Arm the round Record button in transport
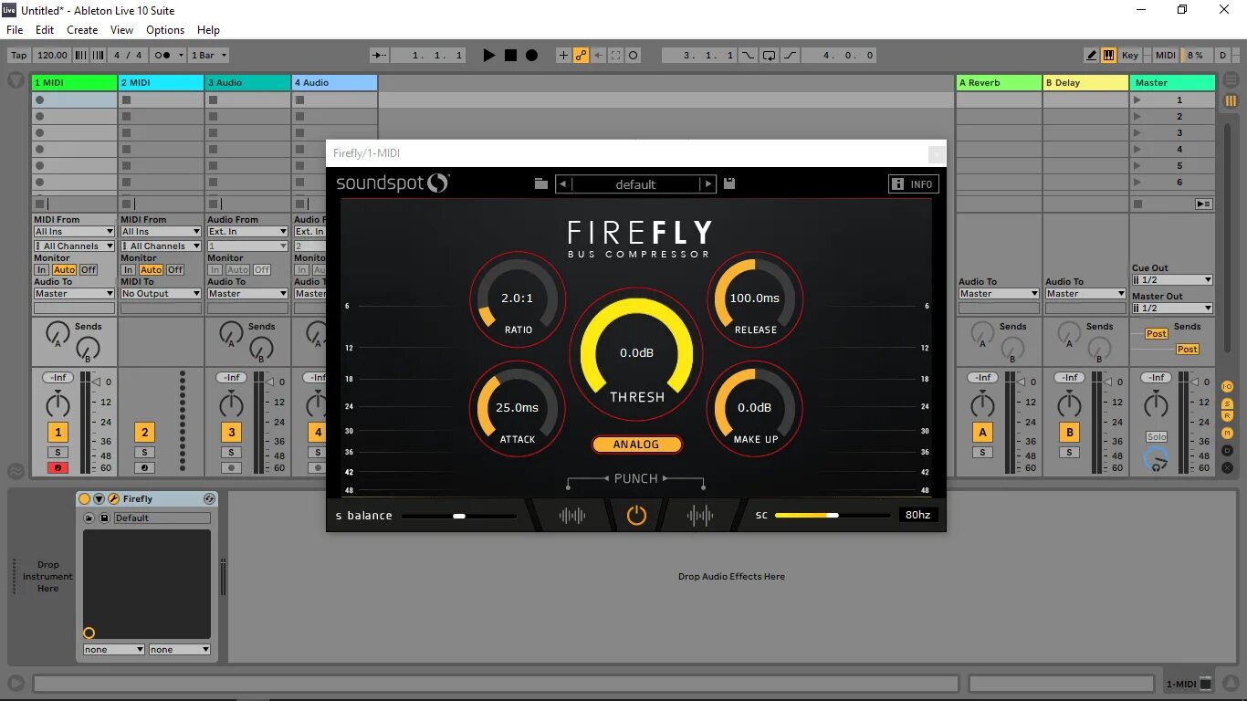Screen dimensions: 1247x701 point(531,56)
